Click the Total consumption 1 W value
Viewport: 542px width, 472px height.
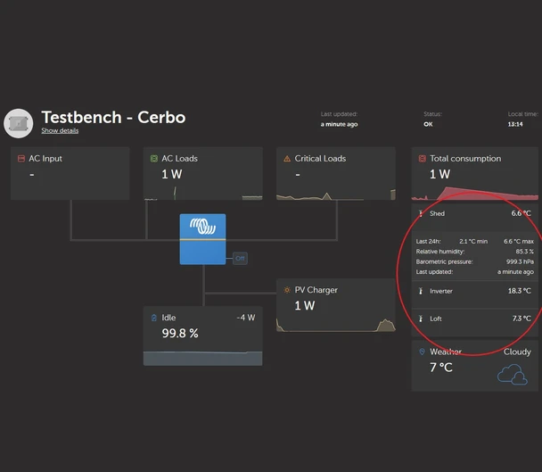(x=440, y=174)
